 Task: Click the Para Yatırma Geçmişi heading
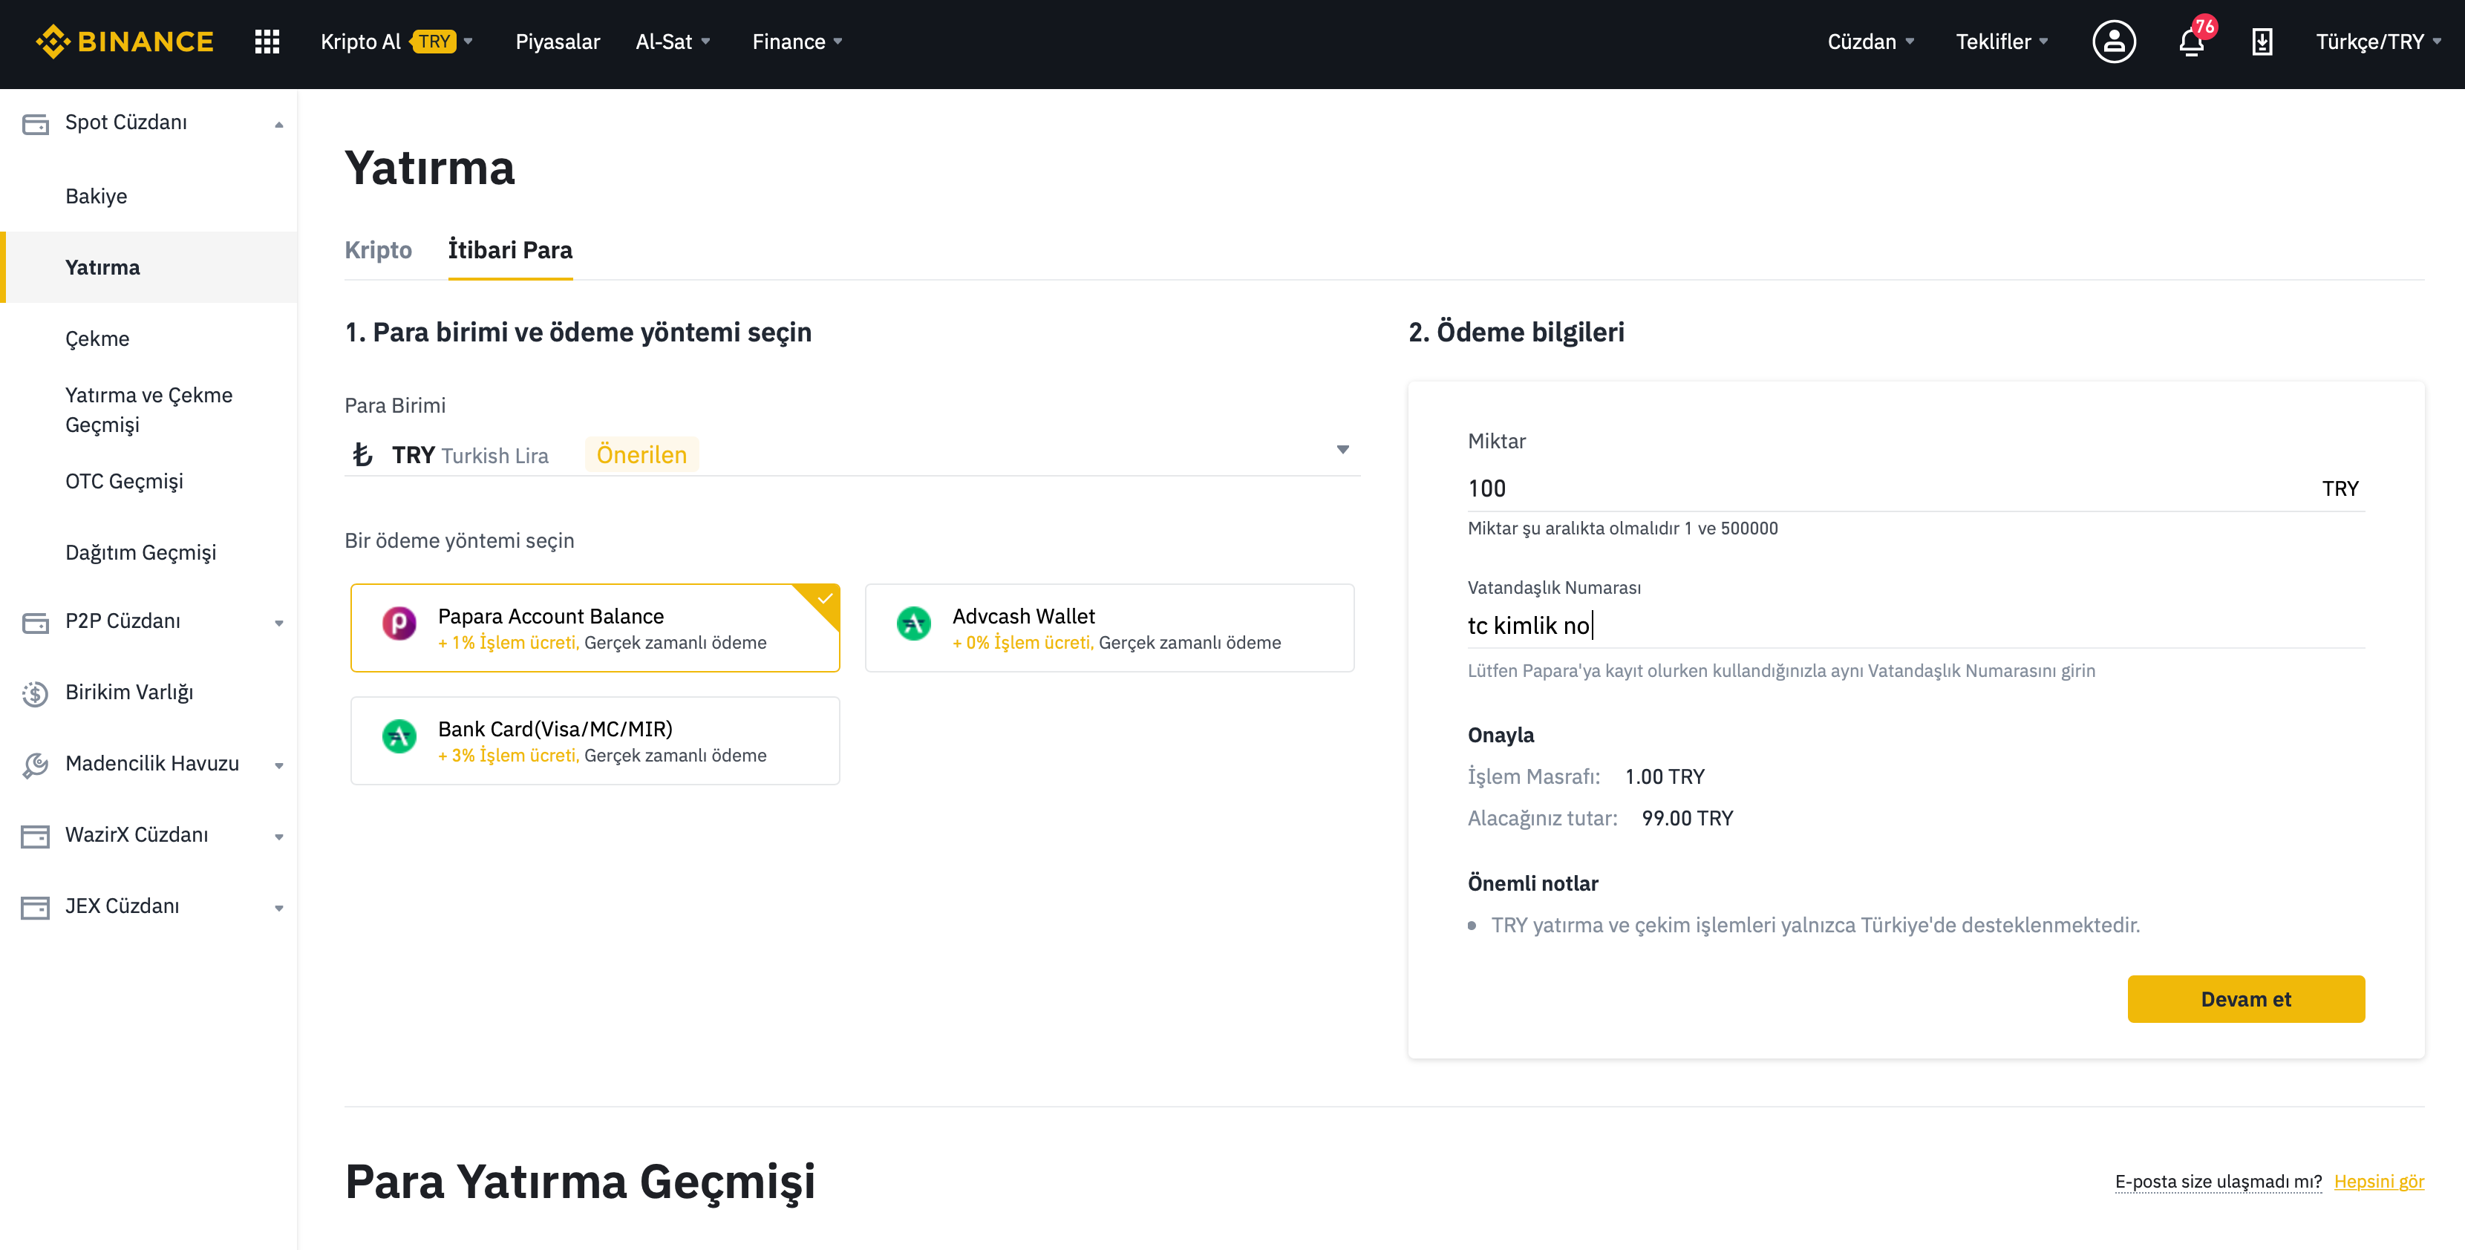(580, 1181)
